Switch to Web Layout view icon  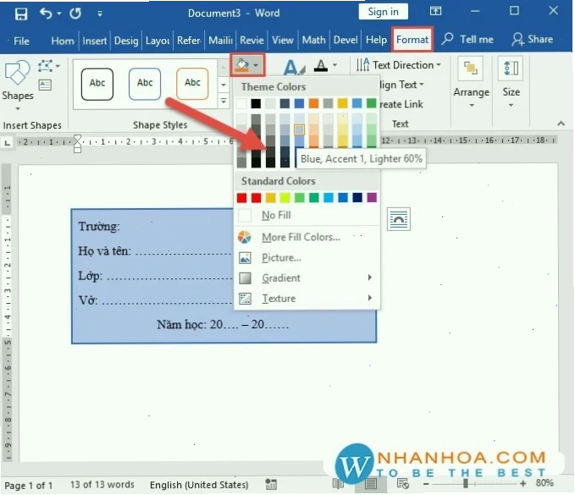[402, 484]
